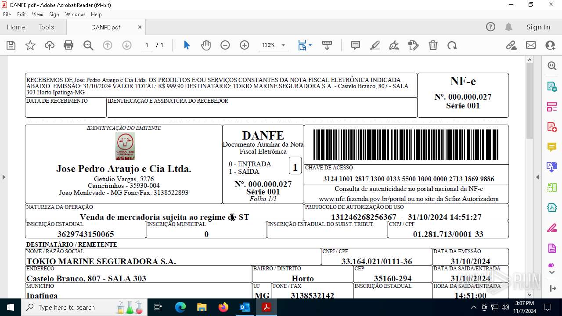Close the DANFE.pdf tab
Viewport: 562px width, 316px height.
pos(140,27)
